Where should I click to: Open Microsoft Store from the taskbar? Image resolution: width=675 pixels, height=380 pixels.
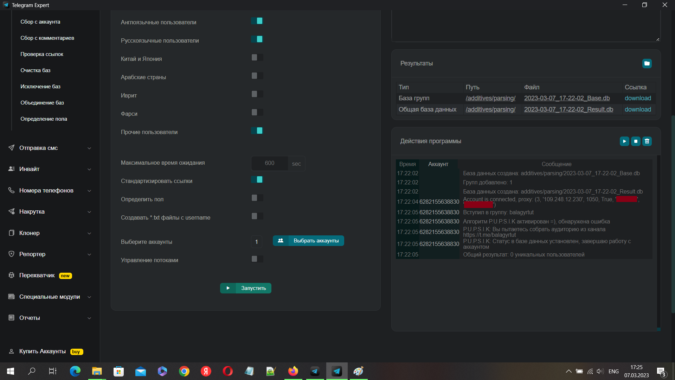(x=118, y=371)
